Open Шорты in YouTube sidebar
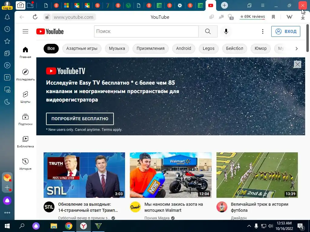310x232 pixels. [x=25, y=97]
